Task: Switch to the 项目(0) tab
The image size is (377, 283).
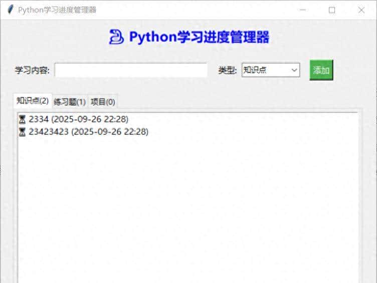Action: (x=103, y=102)
